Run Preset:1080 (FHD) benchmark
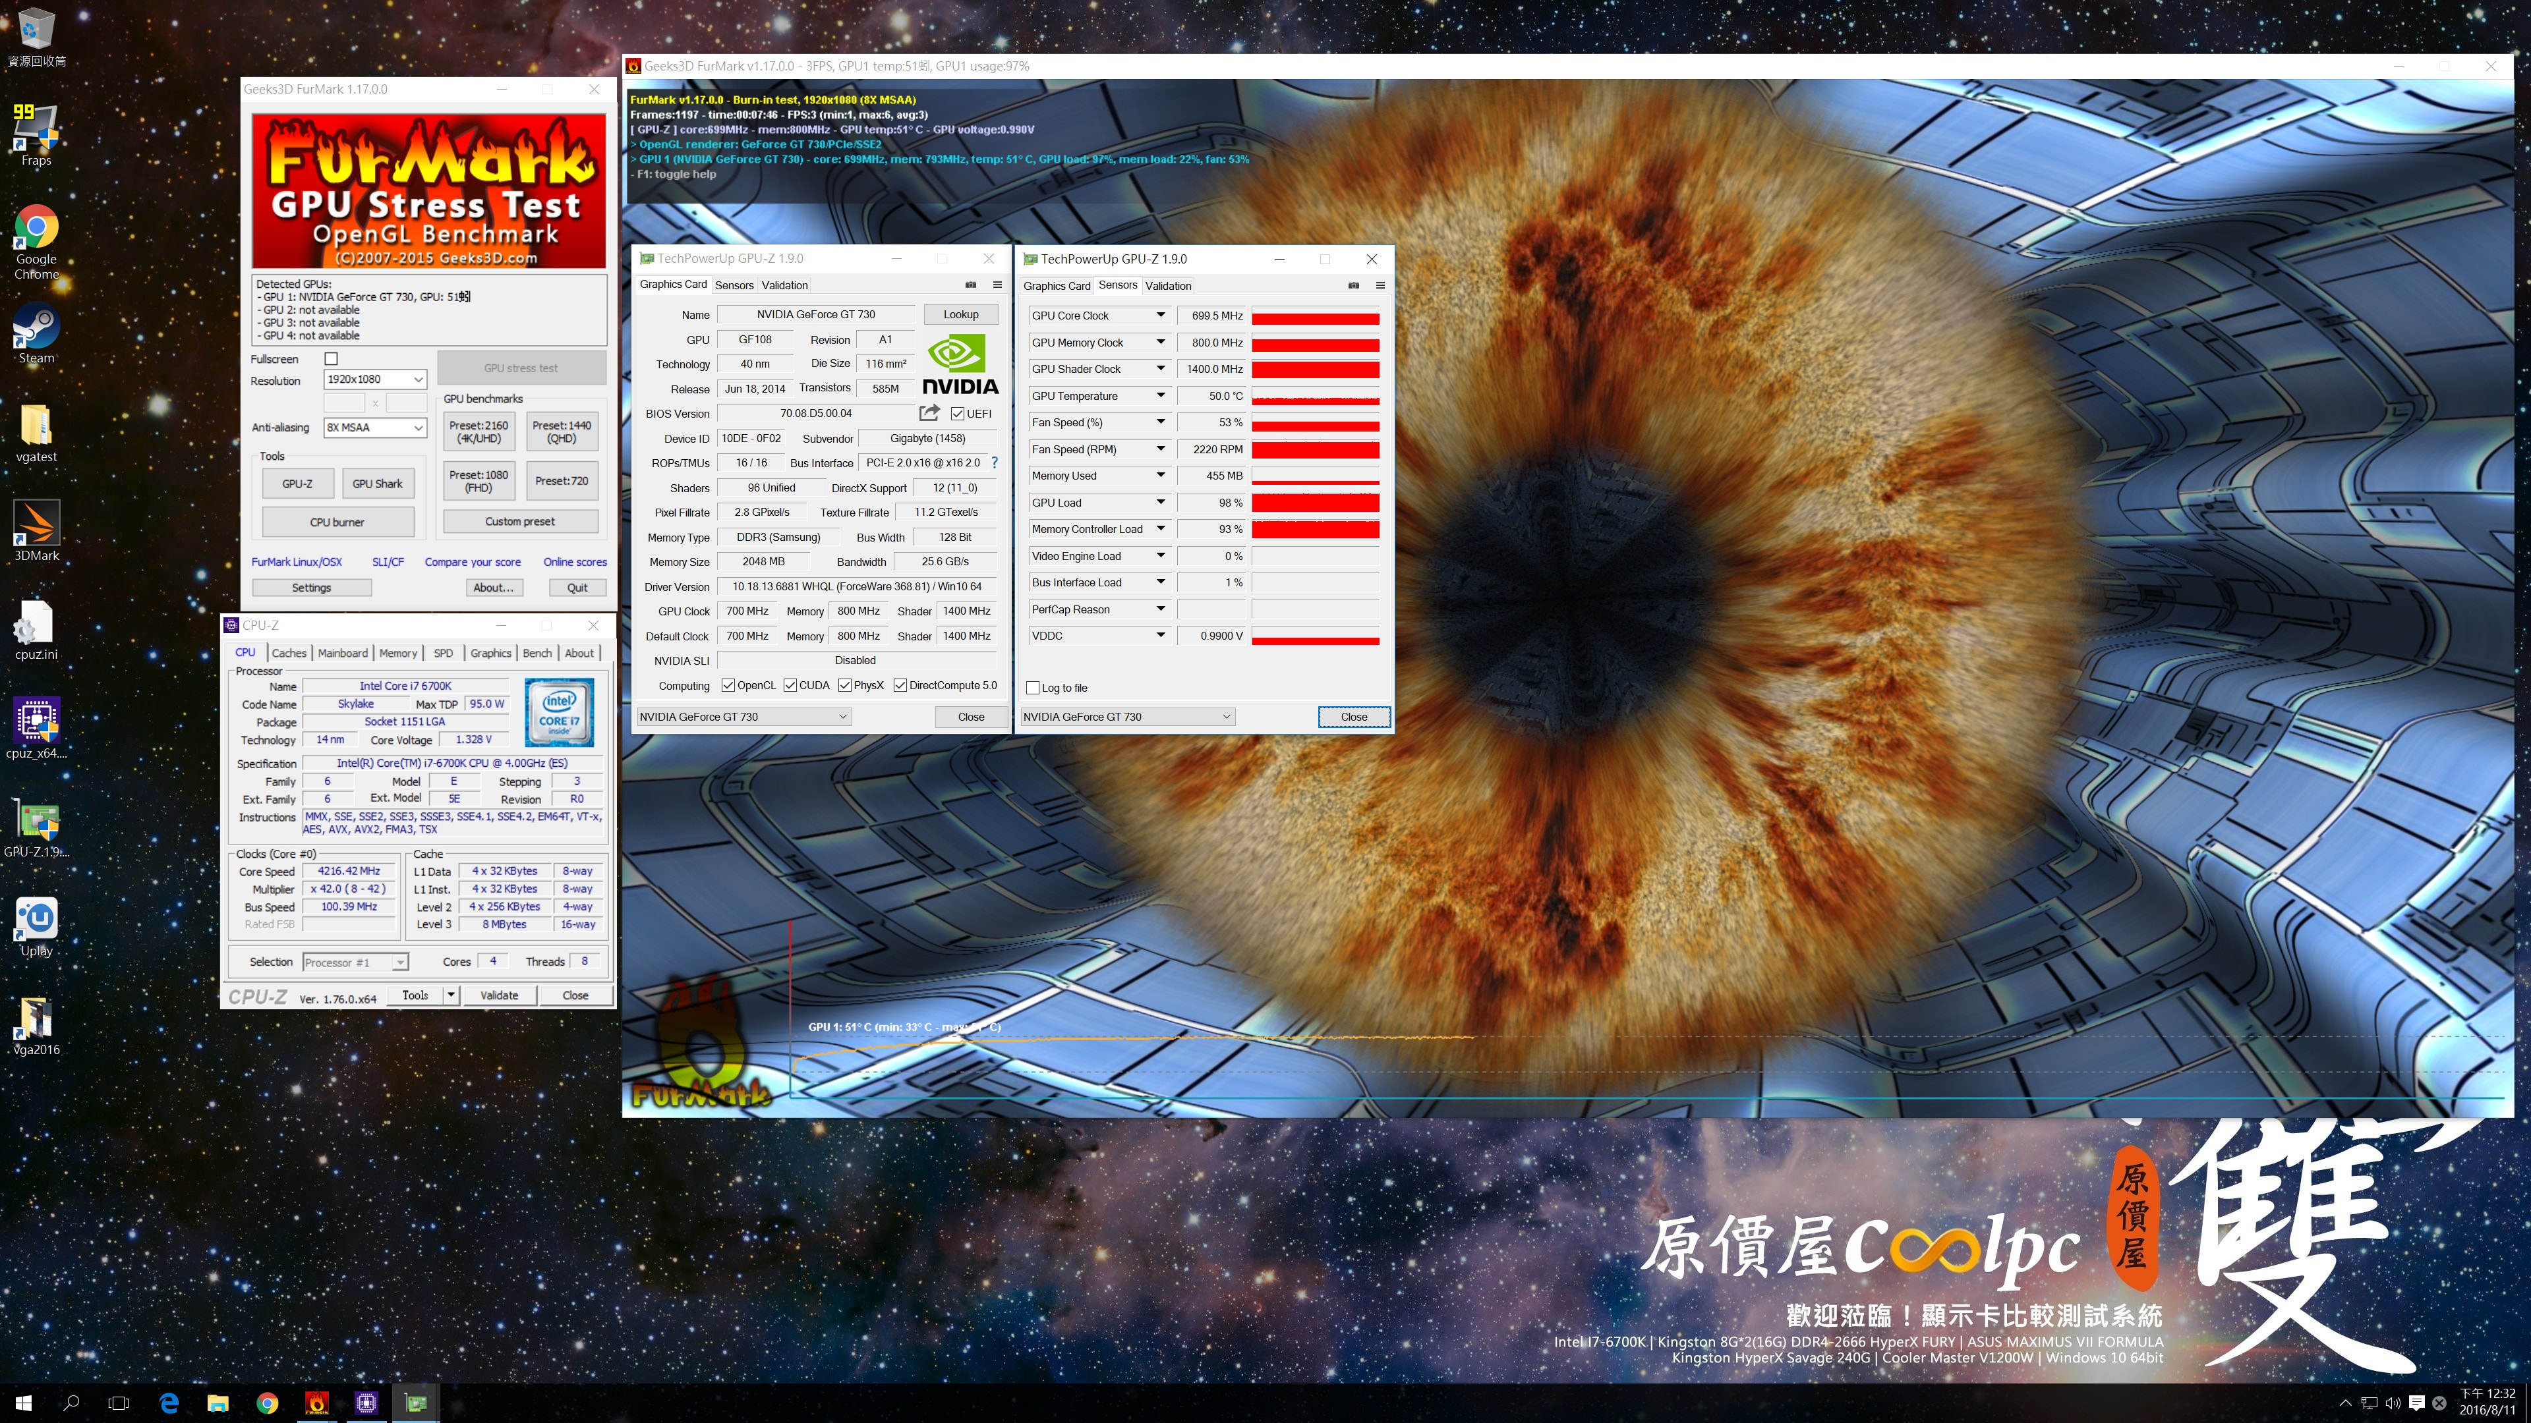This screenshot has height=1423, width=2531. point(479,481)
